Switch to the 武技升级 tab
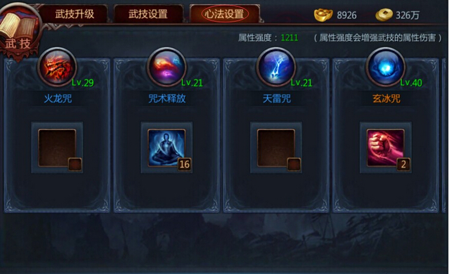 [x=74, y=14]
